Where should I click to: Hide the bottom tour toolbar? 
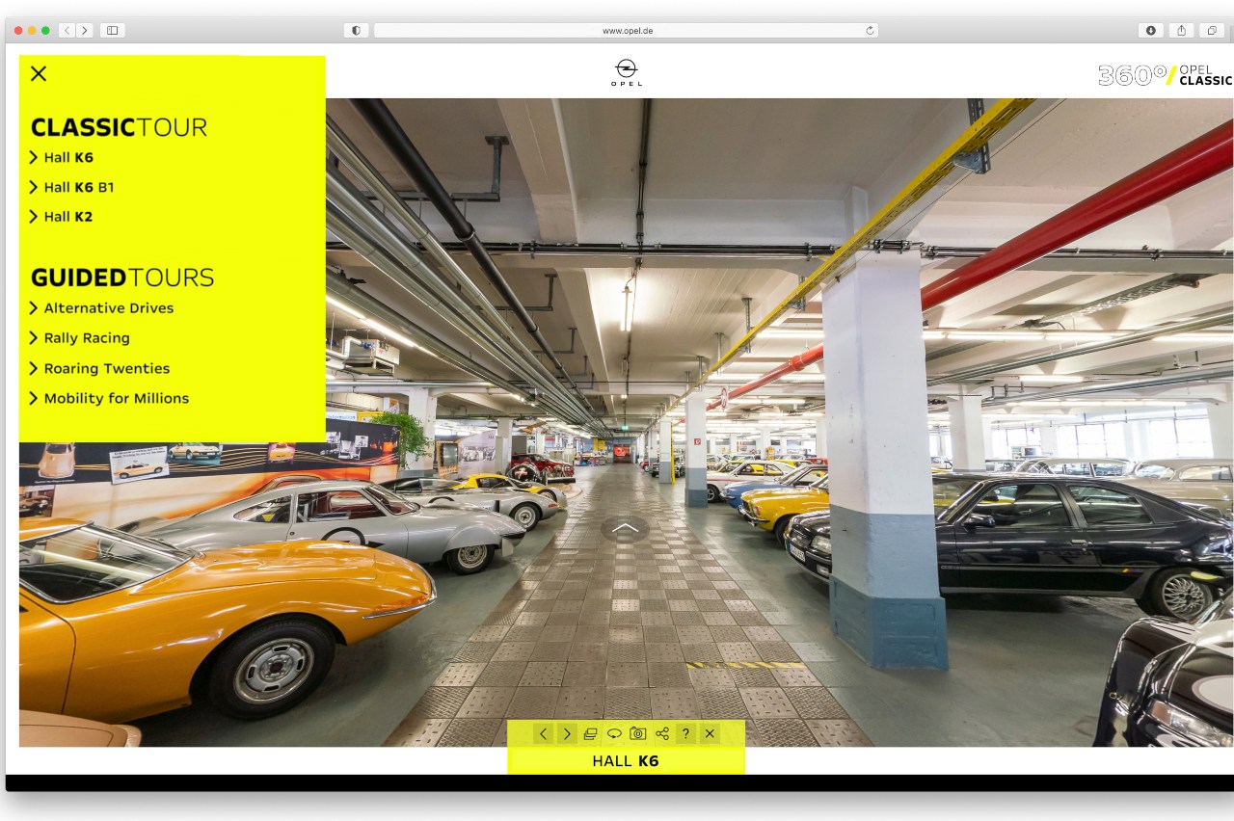pos(710,734)
